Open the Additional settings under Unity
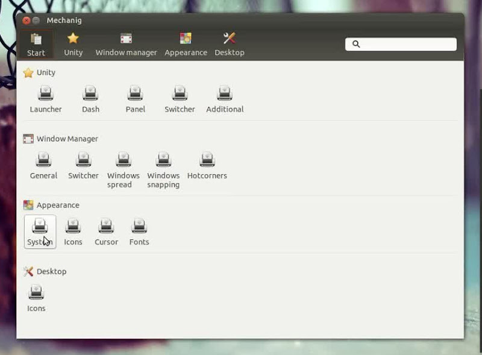 [x=225, y=99]
